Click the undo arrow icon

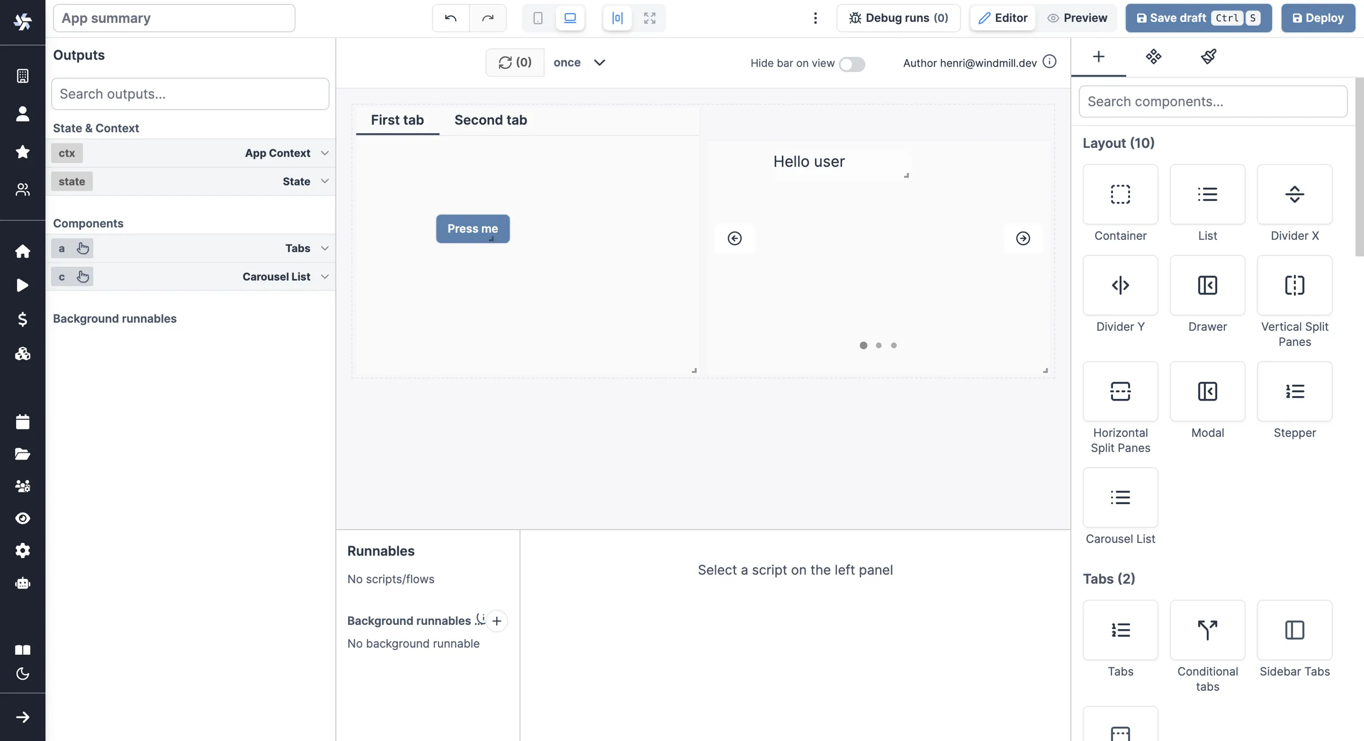coord(450,17)
